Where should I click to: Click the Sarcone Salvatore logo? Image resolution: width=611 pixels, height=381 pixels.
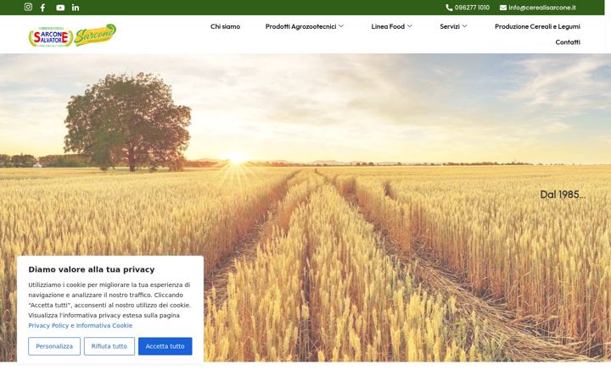click(x=51, y=37)
